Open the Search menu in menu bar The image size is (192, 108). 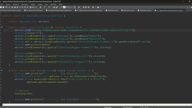coord(33,4)
